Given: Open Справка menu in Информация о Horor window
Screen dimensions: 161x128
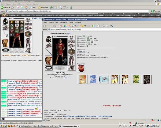Looking at the screenshot, I should pyautogui.click(x=78, y=22).
